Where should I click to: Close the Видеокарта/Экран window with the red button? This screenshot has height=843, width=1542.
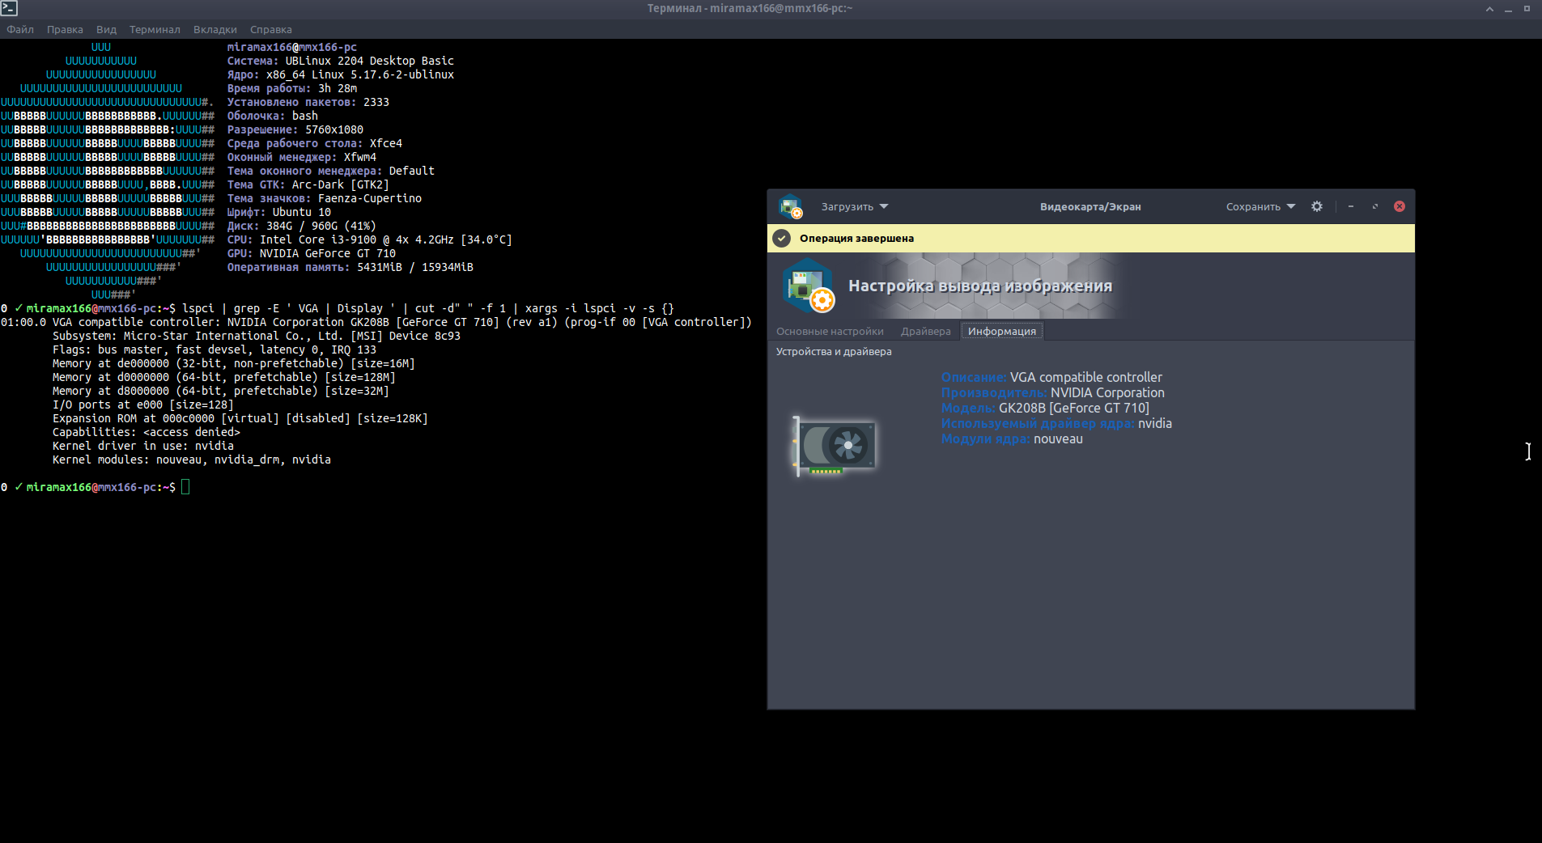1399,206
